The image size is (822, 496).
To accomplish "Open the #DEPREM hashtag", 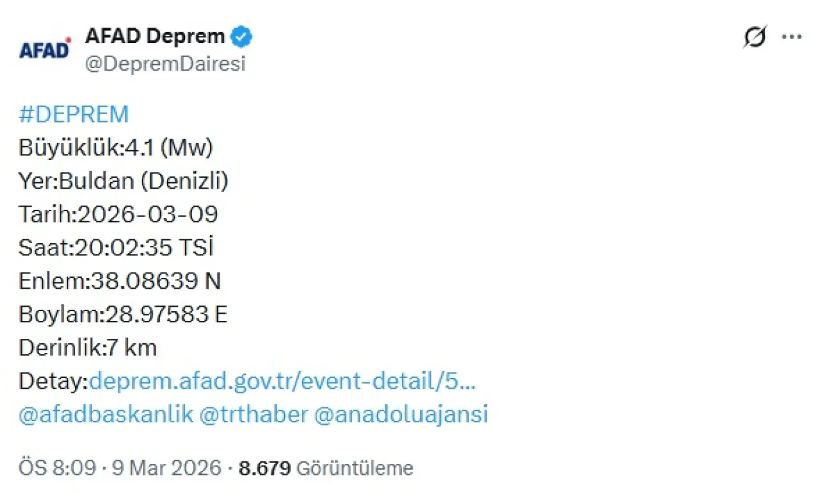I will (74, 114).
